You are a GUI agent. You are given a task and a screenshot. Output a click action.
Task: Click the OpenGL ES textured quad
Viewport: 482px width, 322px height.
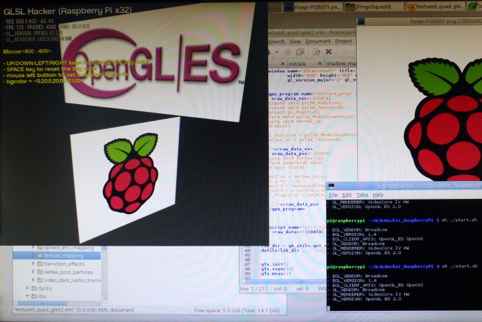[x=156, y=63]
